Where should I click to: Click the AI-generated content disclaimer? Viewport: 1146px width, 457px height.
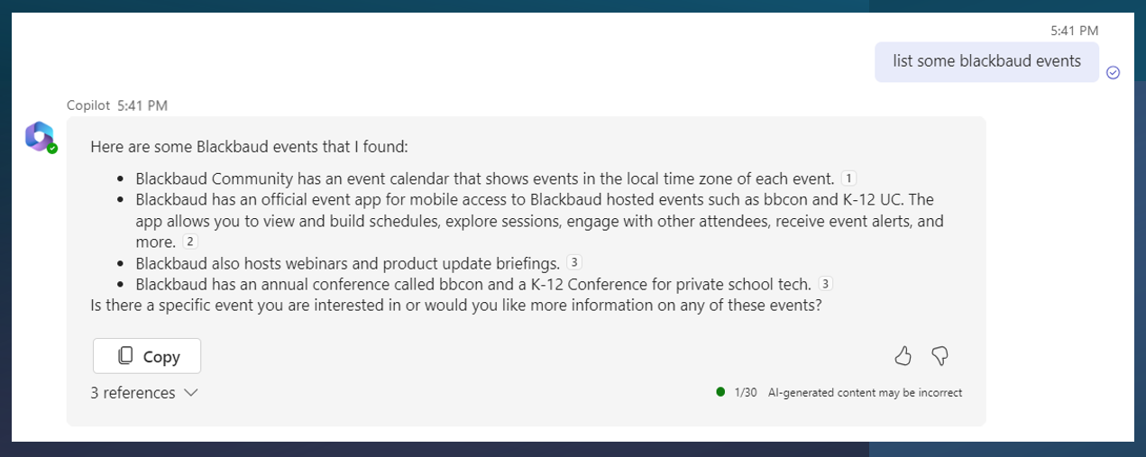[865, 393]
